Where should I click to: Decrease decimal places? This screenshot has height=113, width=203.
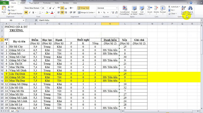(x=116, y=13)
